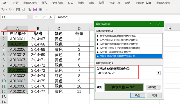Image resolution: width=180 pixels, height=104 pixels.
Task: Switch to the 开发工具 ribbon tab
Action: (115, 3)
